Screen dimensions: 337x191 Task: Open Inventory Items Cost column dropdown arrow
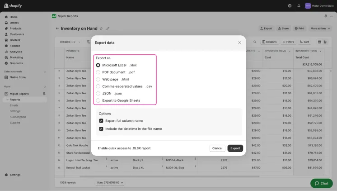click(290, 51)
